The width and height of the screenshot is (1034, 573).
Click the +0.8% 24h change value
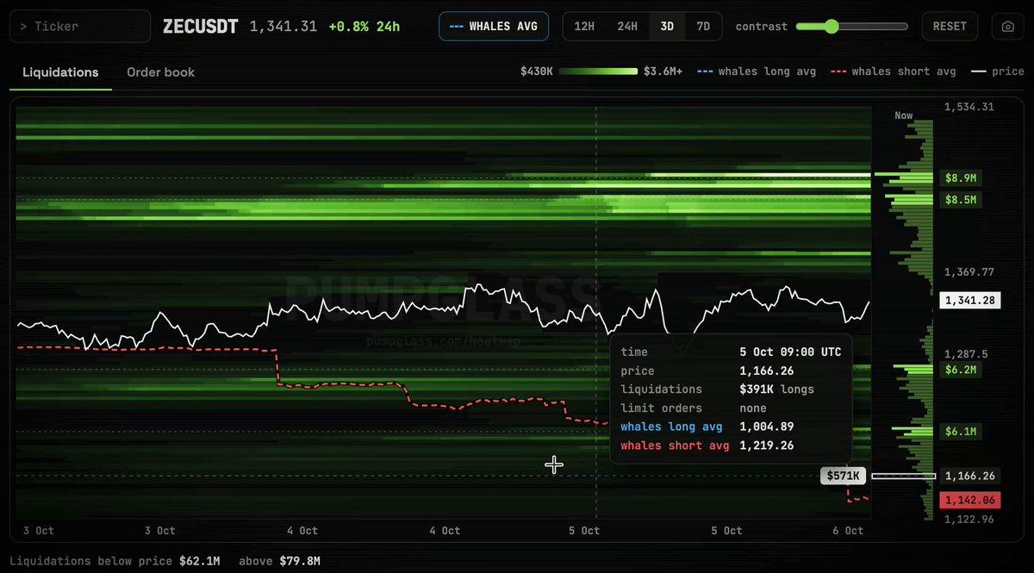coord(364,27)
